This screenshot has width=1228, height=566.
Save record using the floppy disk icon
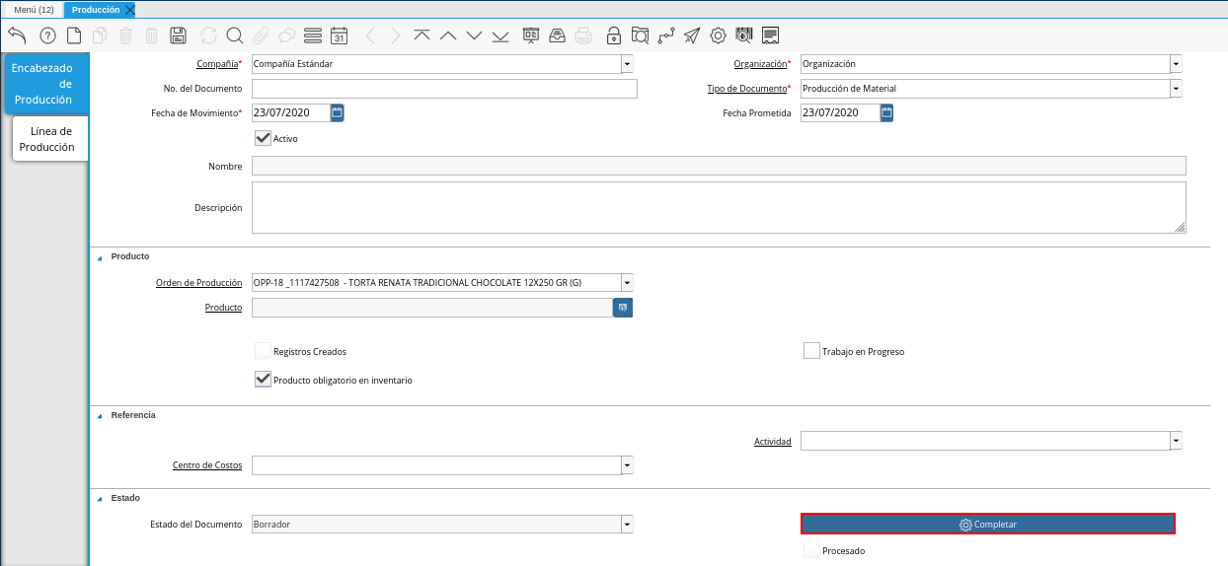point(178,35)
